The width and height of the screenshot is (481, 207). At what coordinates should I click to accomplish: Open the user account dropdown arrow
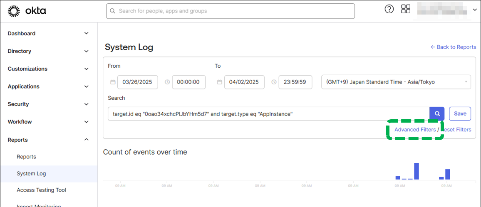tap(475, 10)
